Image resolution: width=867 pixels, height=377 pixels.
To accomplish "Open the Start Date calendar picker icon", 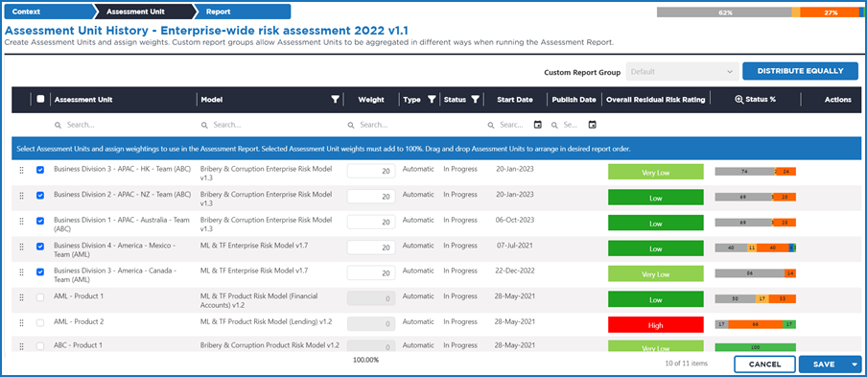I will (537, 125).
